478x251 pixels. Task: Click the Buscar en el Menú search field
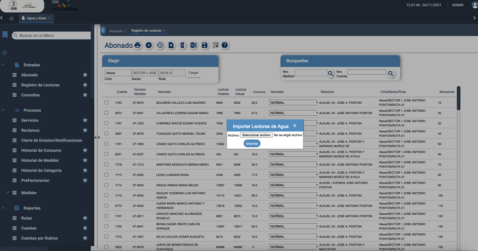(x=53, y=35)
